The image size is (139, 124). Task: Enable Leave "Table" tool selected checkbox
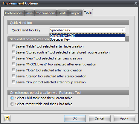pyautogui.click(x=13, y=46)
